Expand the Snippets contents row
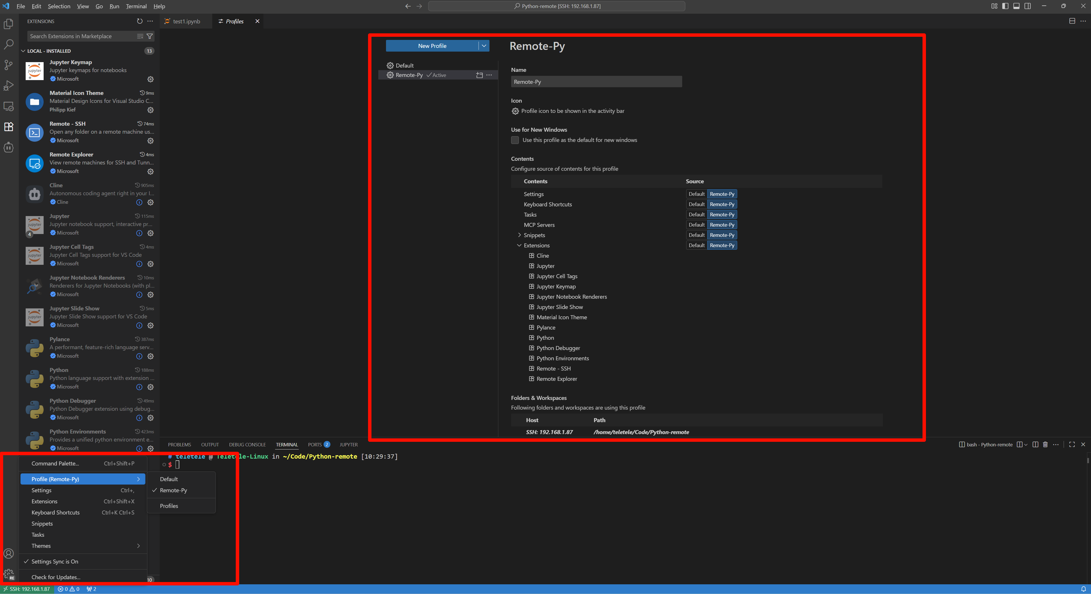The width and height of the screenshot is (1091, 594). pos(519,235)
